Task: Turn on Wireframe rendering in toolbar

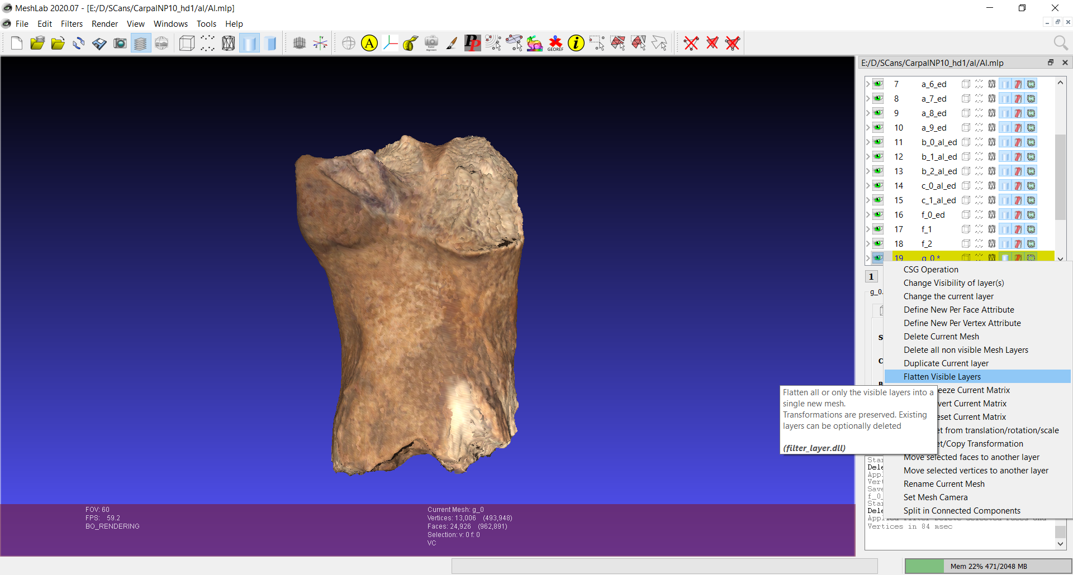Action: tap(228, 43)
